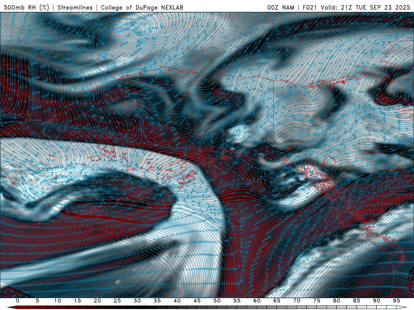Click the '10' value on the color scale
414x310 pixels.
click(57, 301)
